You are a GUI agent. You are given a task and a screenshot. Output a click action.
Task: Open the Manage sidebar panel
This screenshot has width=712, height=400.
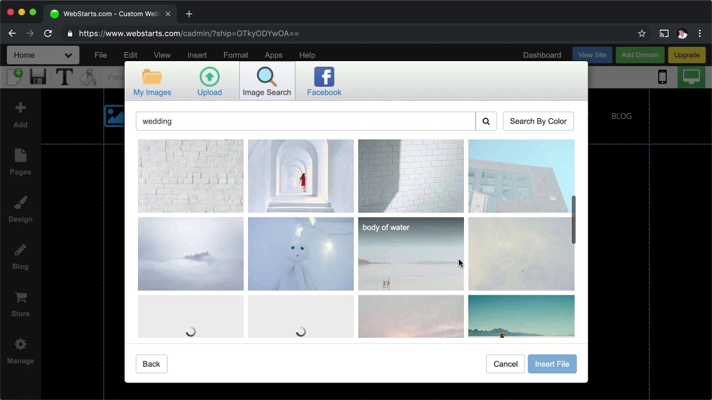point(21,351)
